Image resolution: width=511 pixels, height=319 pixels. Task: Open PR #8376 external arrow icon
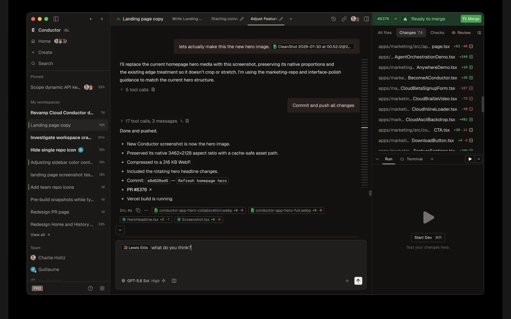[395, 19]
